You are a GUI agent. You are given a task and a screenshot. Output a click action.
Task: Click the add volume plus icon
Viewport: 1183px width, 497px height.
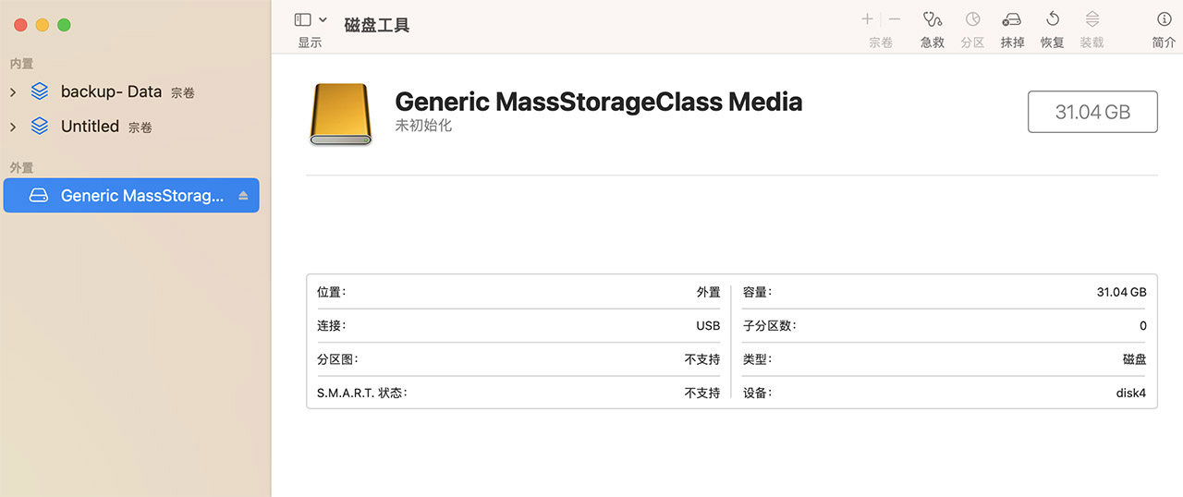coord(867,19)
